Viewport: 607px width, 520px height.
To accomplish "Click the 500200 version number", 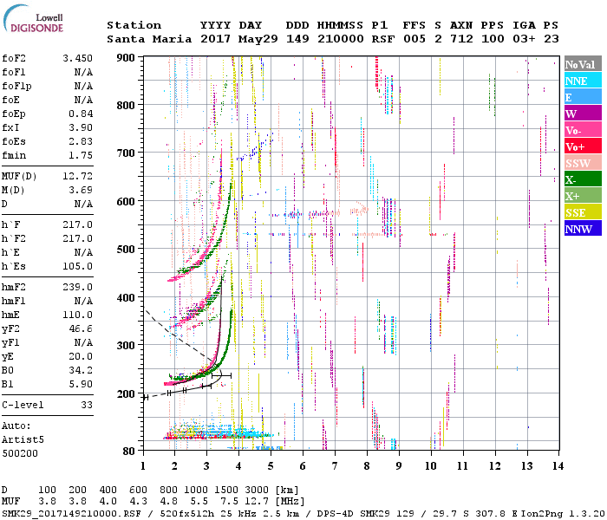I will (20, 453).
